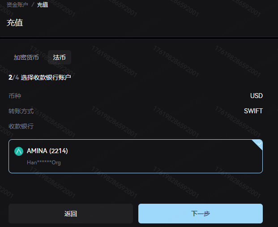
Task: Click the 币种 field label
Action: (15, 96)
